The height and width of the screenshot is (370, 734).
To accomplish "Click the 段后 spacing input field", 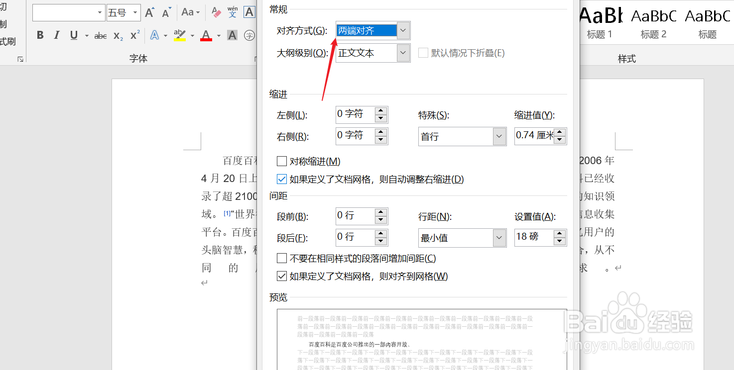I will [x=356, y=238].
